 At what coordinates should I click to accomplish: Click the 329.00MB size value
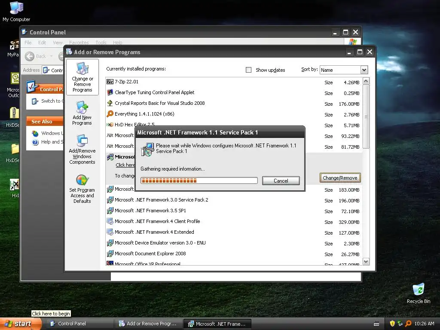click(349, 222)
